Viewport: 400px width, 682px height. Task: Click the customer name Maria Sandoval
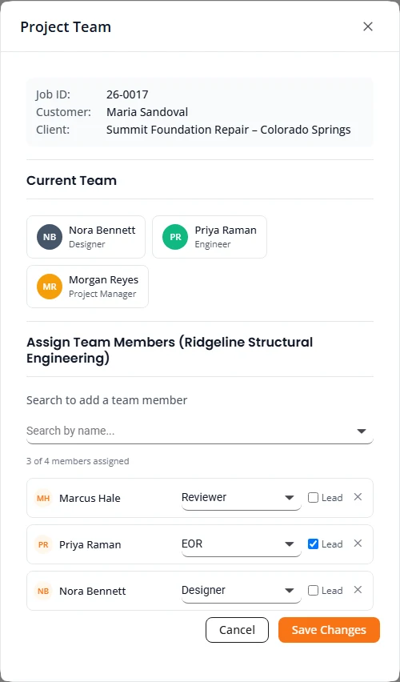click(x=147, y=112)
